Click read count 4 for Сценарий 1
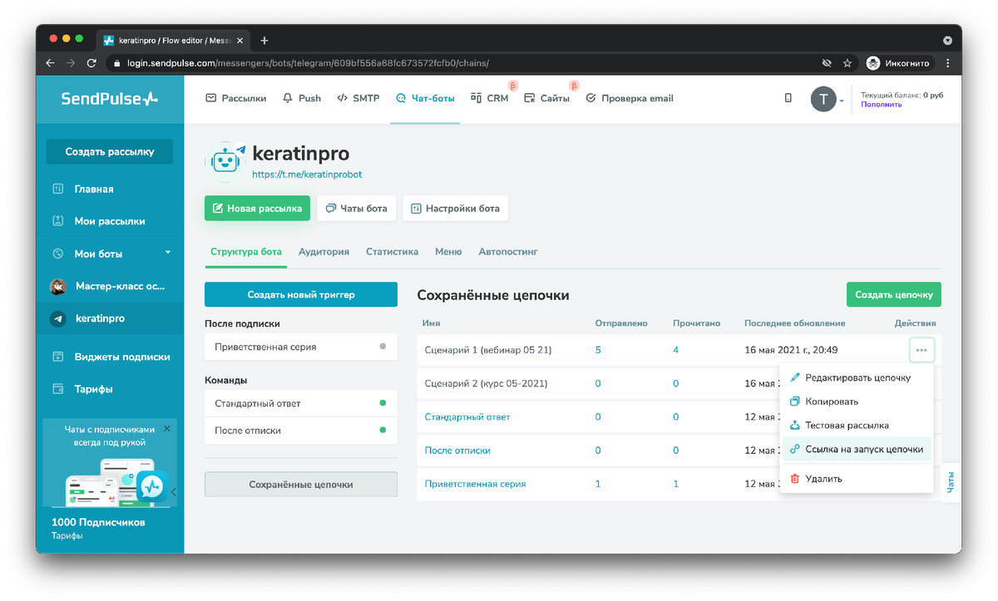The image size is (998, 601). [x=675, y=350]
